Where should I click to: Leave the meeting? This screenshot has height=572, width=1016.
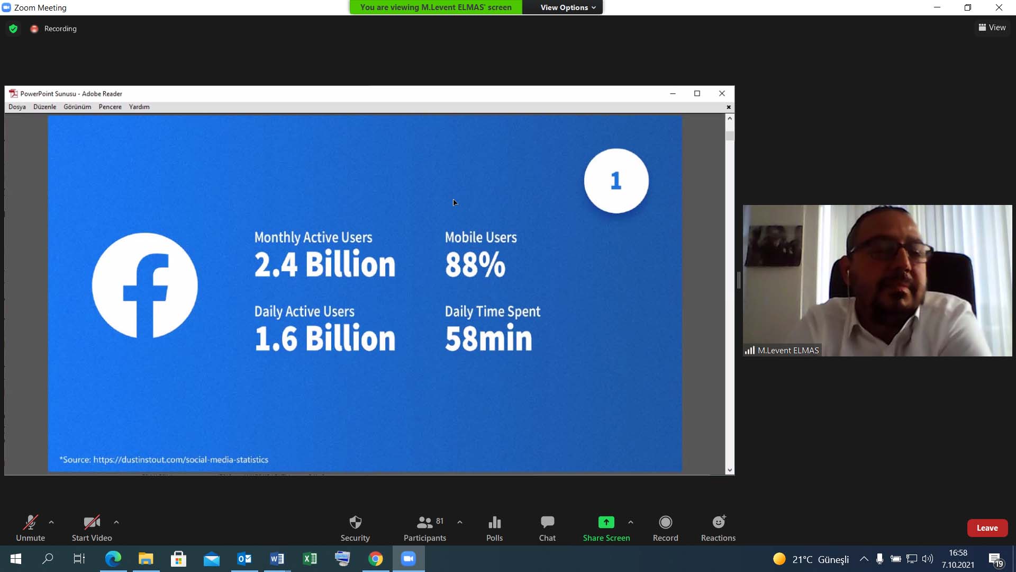987,528
